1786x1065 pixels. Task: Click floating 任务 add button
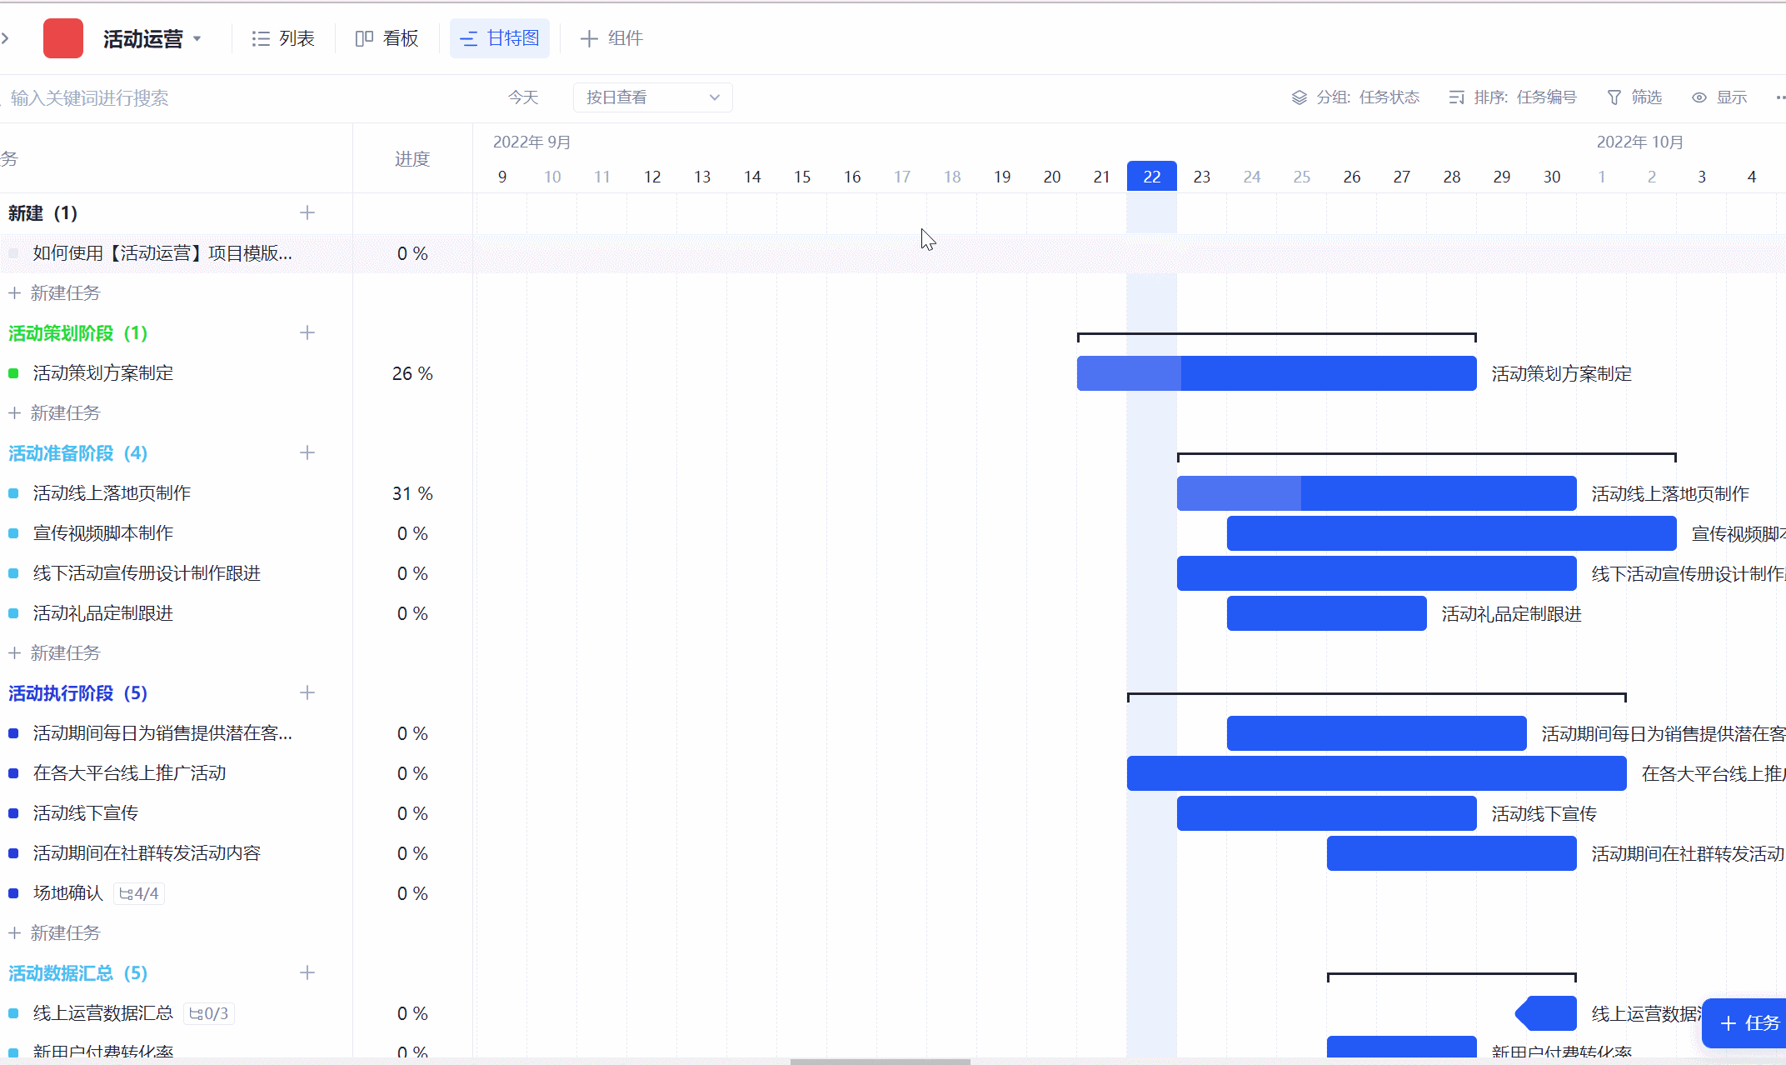click(x=1748, y=1022)
